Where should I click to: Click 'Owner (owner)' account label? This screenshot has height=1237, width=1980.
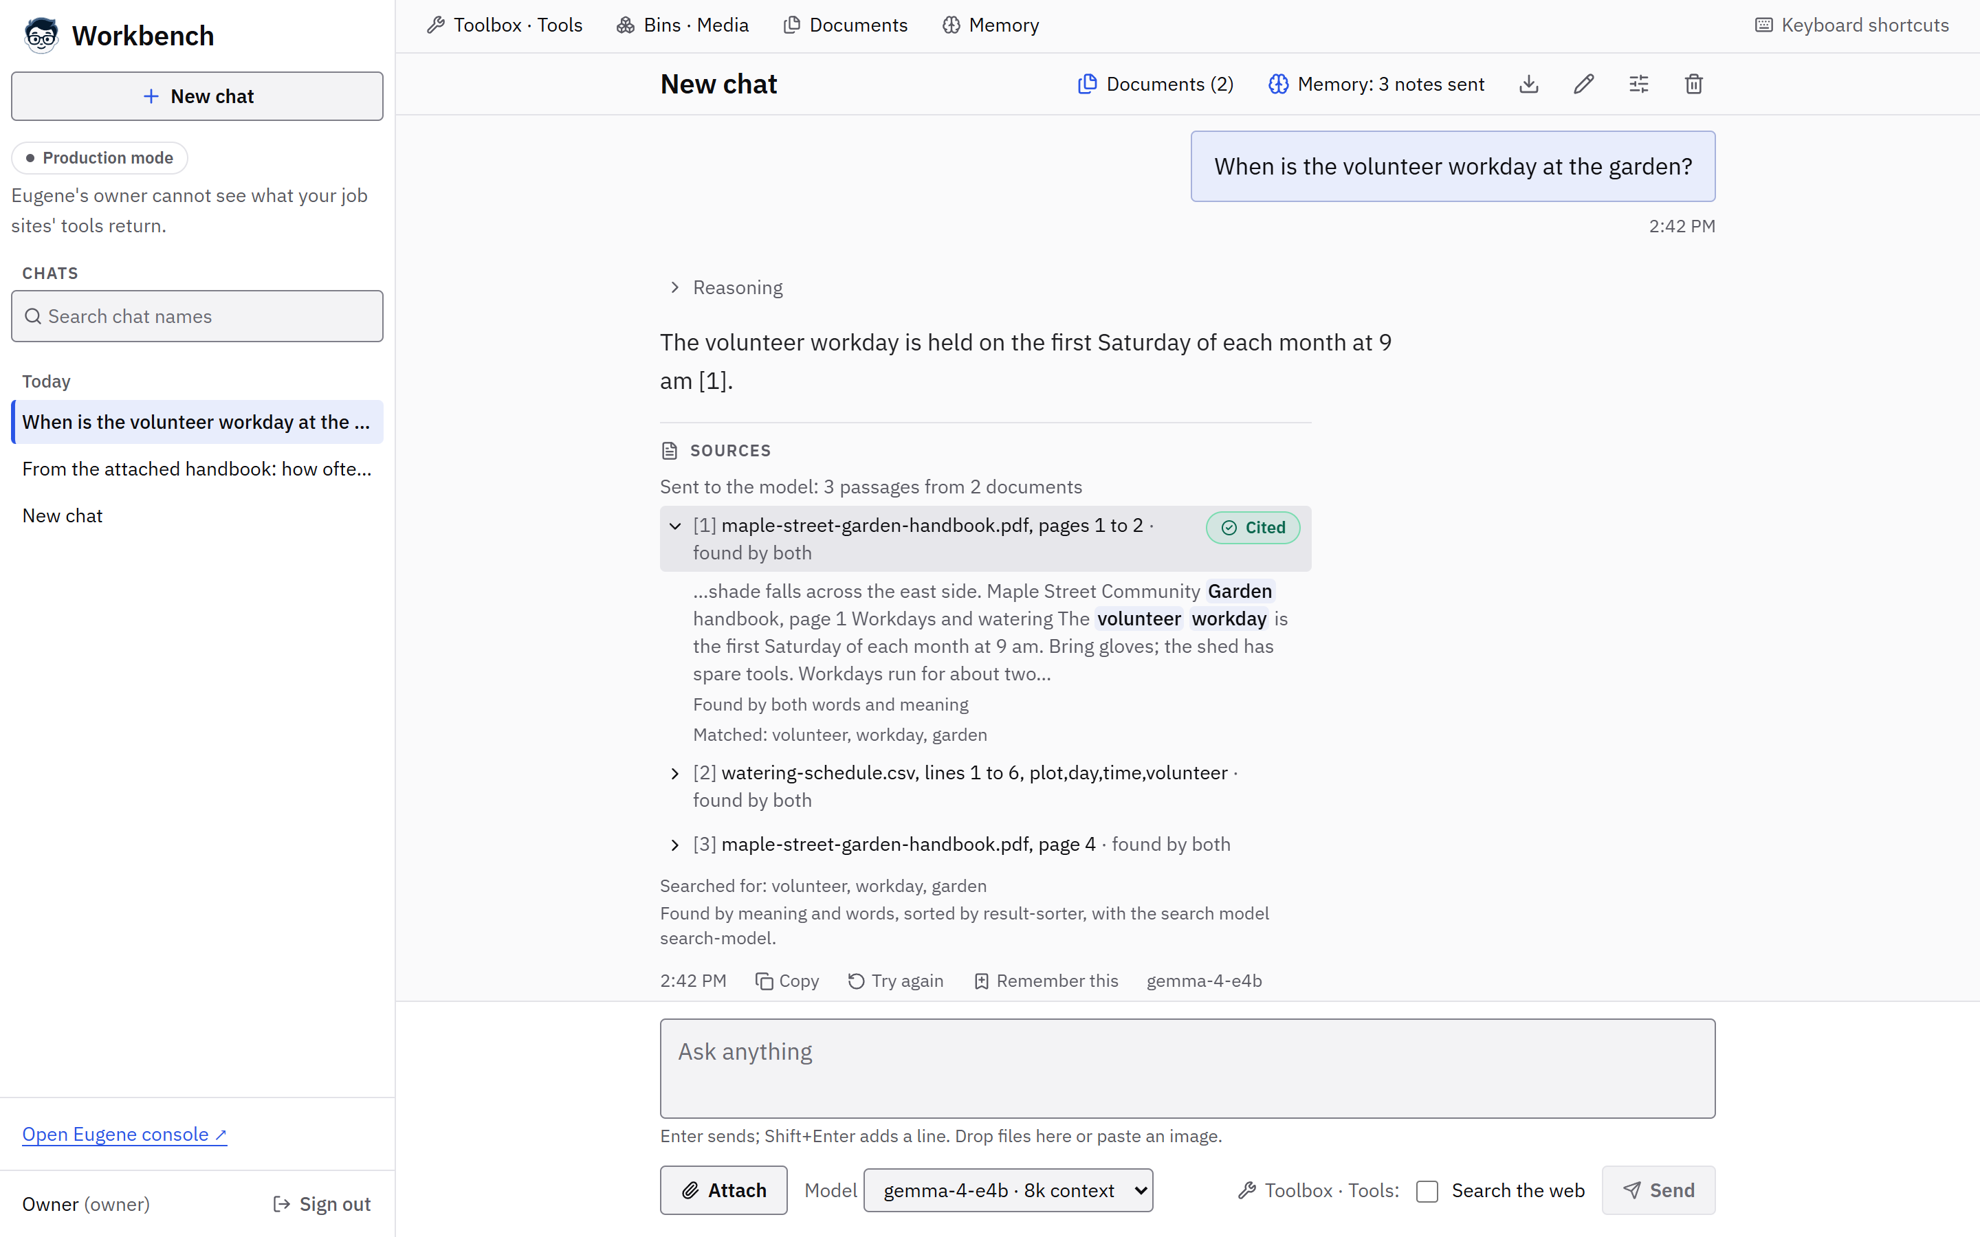(86, 1203)
